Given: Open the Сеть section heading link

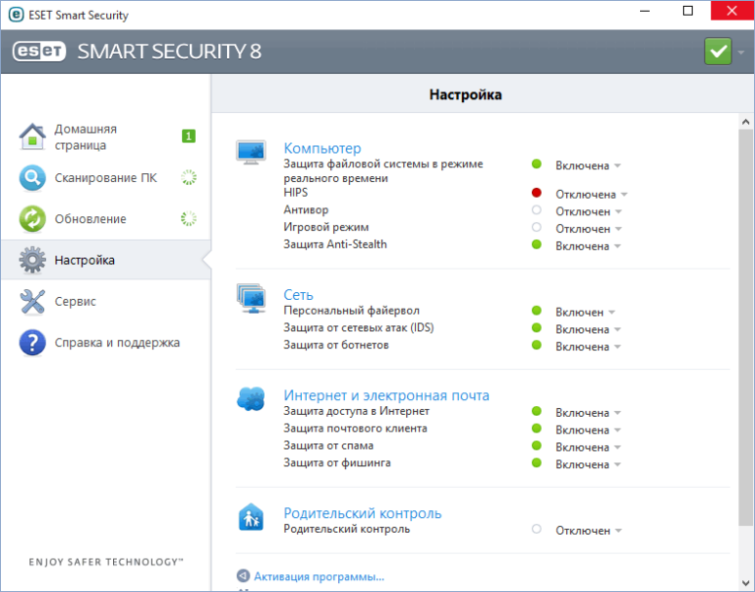Looking at the screenshot, I should (298, 294).
